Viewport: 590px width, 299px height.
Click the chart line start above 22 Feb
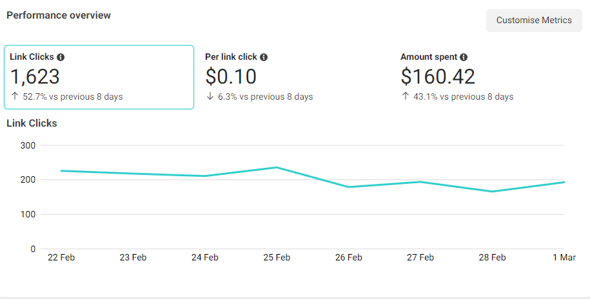(x=61, y=171)
